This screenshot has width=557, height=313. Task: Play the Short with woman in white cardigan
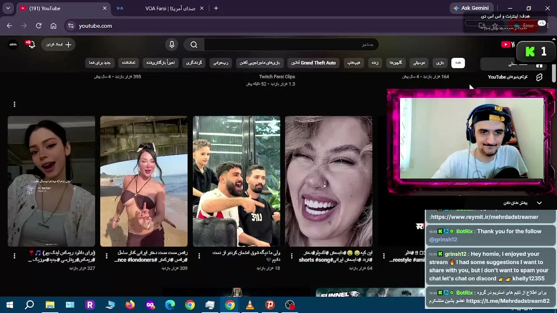[x=51, y=181]
